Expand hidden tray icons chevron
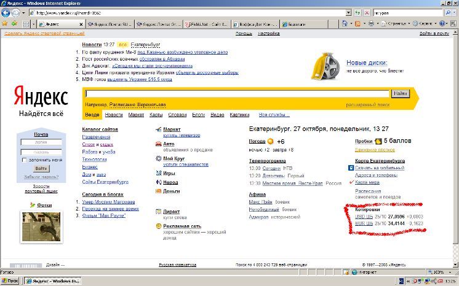 point(408,281)
